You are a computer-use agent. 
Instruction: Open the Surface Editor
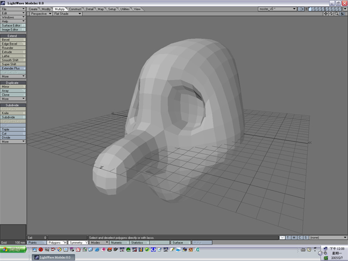[x=13, y=26]
